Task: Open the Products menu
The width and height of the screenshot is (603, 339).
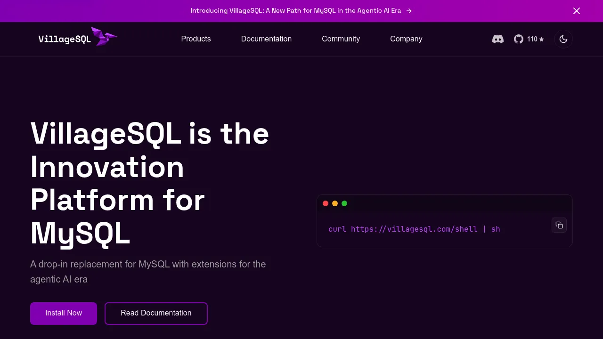Action: pyautogui.click(x=196, y=39)
